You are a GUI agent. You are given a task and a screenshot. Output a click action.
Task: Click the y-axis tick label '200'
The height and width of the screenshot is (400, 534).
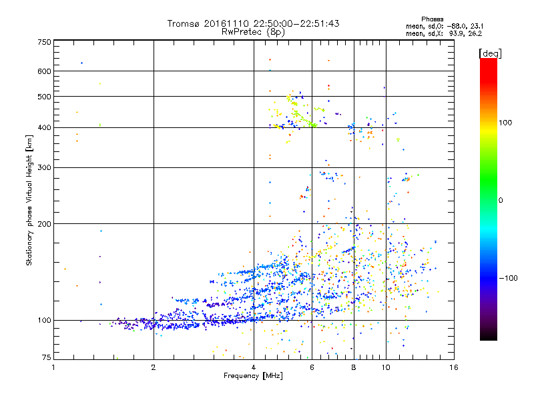point(44,224)
